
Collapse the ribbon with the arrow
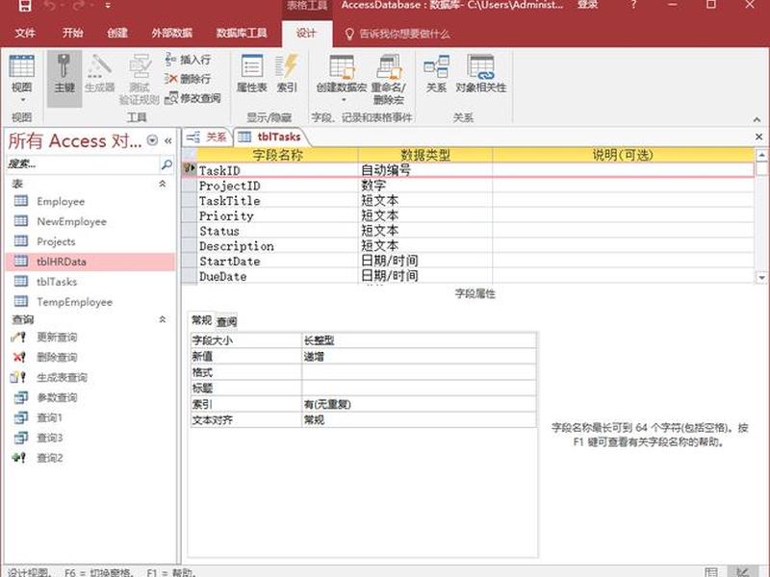757,119
